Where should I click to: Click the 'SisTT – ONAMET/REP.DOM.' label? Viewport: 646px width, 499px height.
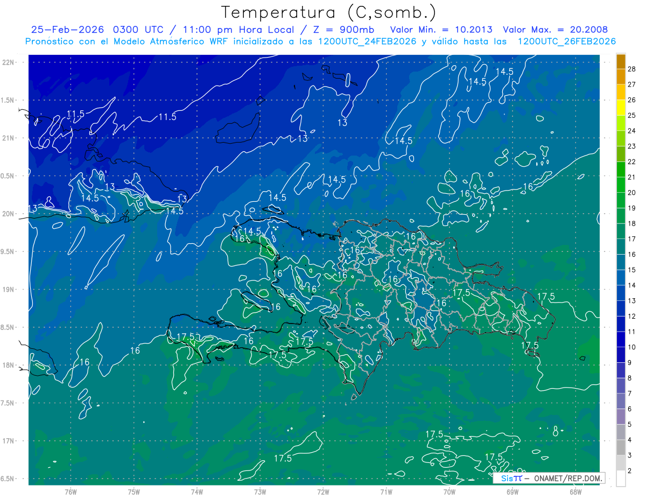pos(549,478)
